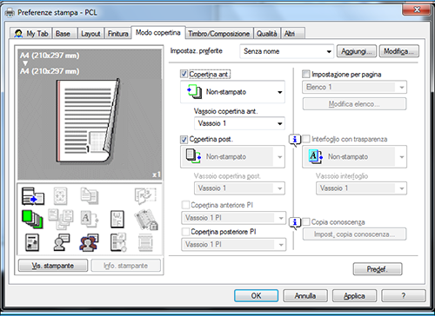Click Impost. copia conoscenza... button
The width and height of the screenshot is (435, 316).
354,234
